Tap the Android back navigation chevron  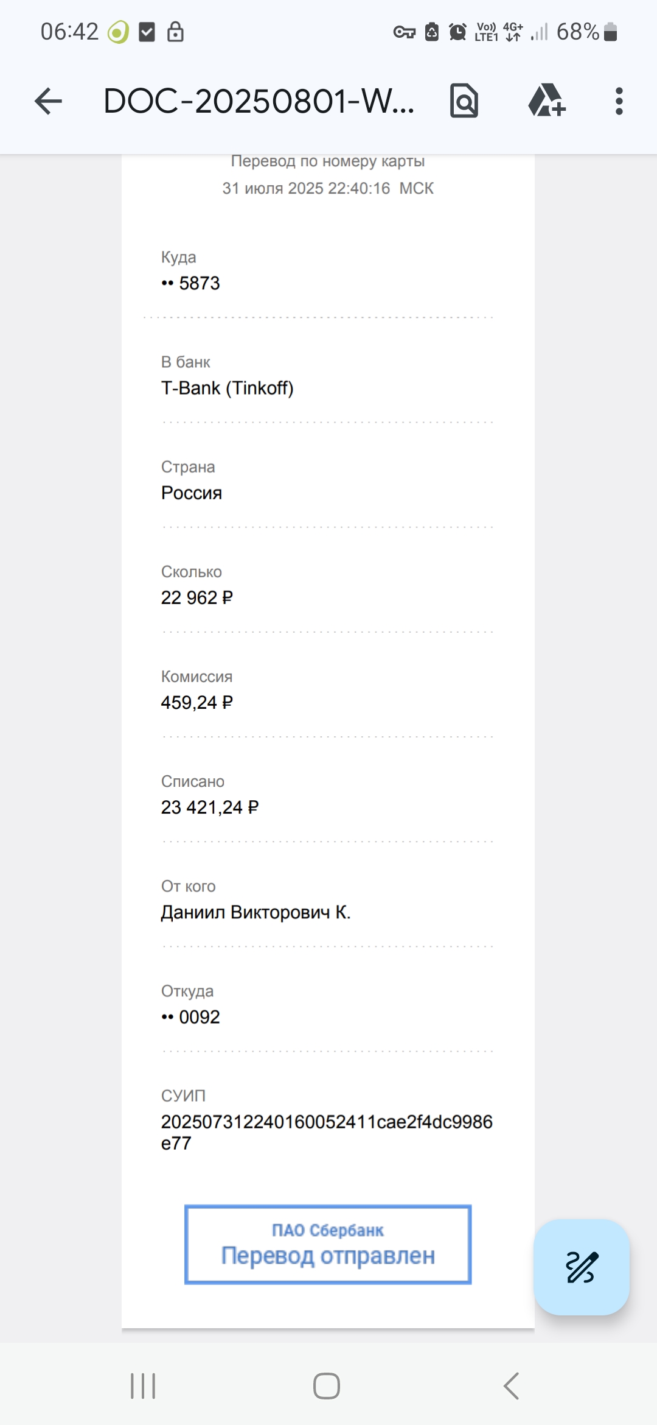[512, 1386]
